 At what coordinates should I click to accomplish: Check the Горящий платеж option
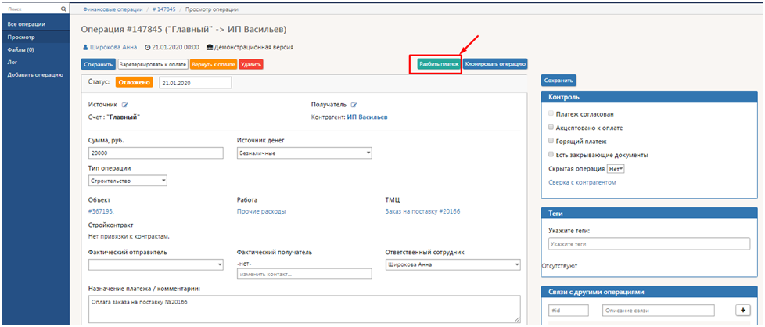[x=551, y=141]
